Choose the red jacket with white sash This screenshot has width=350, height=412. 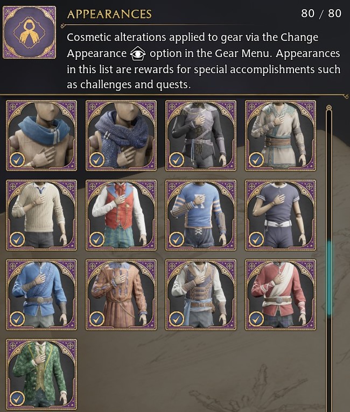point(281,295)
